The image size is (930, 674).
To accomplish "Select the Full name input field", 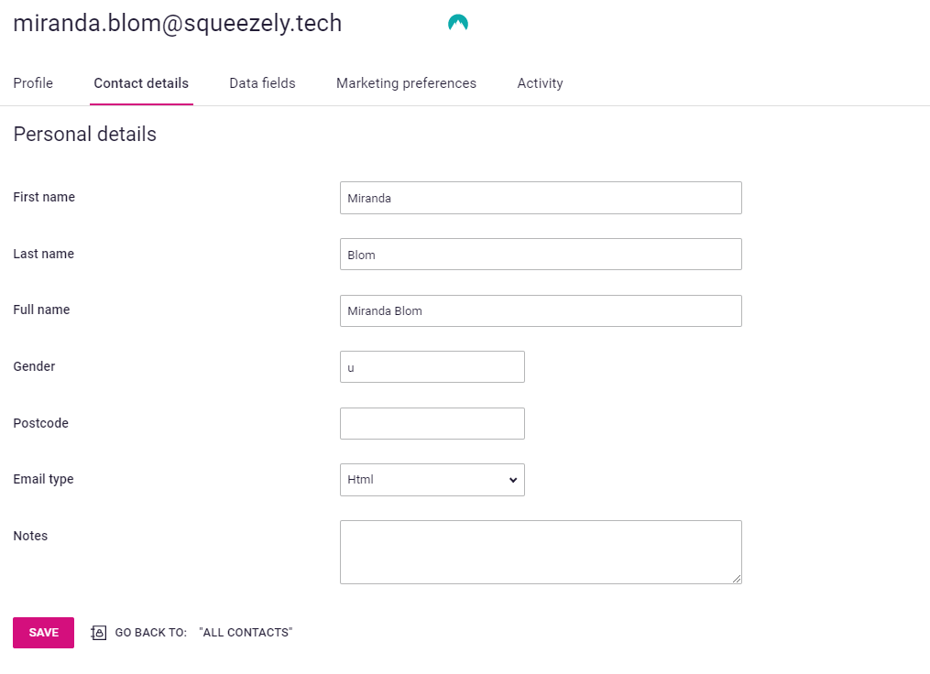I will (x=541, y=310).
